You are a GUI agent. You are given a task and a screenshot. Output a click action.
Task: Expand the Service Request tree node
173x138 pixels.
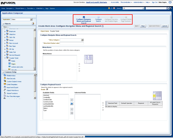tap(5, 55)
